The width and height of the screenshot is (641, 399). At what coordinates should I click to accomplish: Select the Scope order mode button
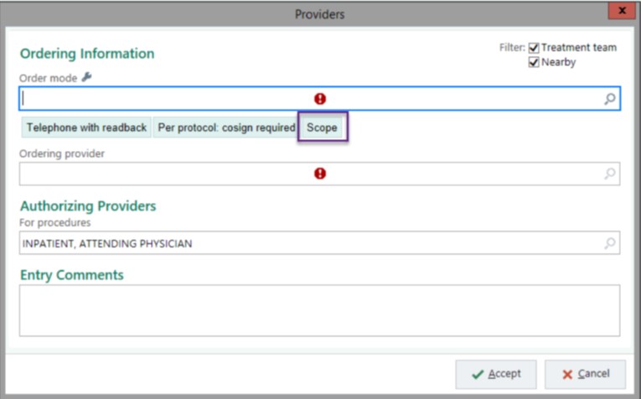pos(322,128)
